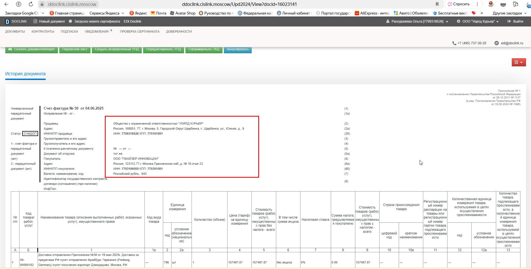This screenshot has width=531, height=269.
Task: Click the logout arrow icon
Action: tap(509, 21)
